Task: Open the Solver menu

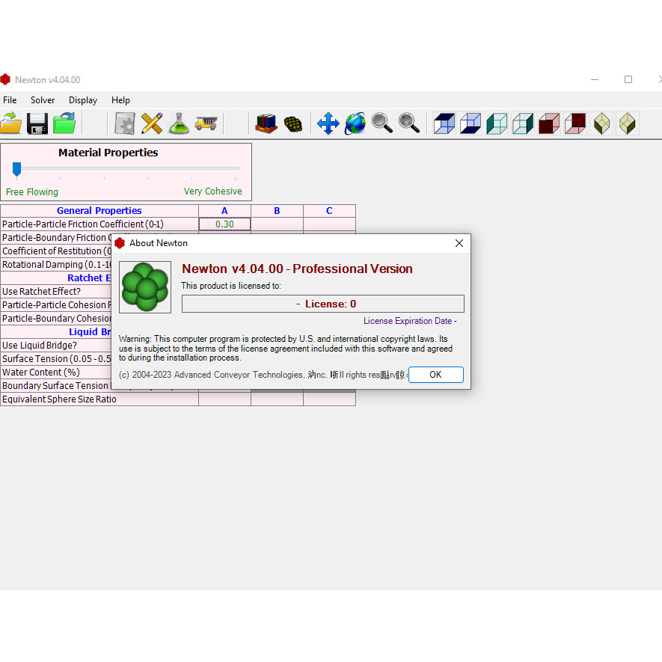Action: coord(43,100)
